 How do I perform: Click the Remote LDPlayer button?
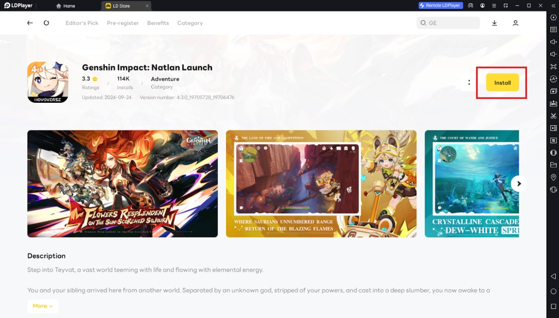441,5
